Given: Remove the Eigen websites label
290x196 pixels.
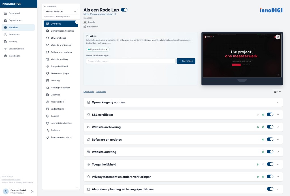Looking at the screenshot, I should pos(106,49).
